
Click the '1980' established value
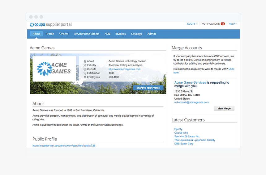click(x=111, y=73)
